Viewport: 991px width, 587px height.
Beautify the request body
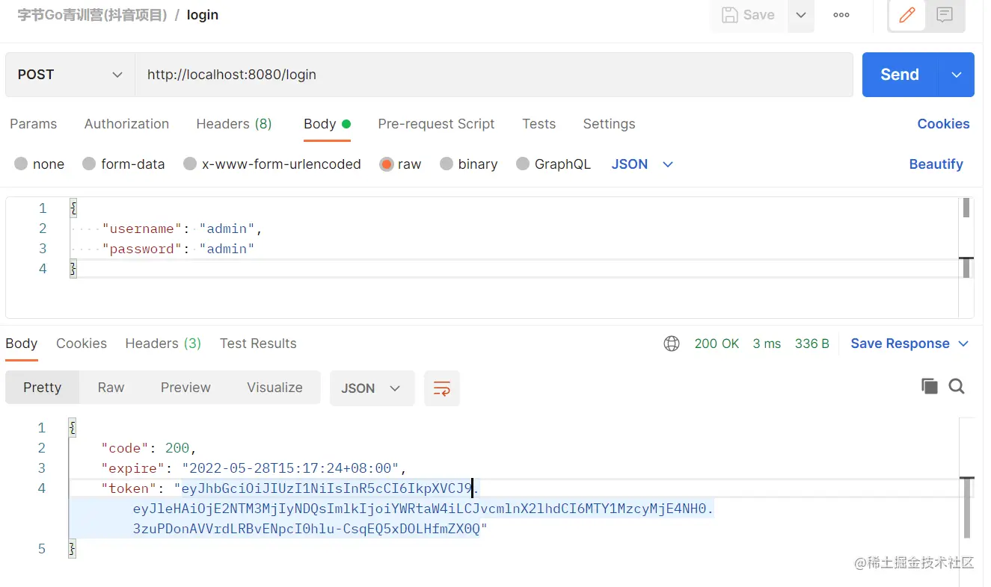point(936,164)
